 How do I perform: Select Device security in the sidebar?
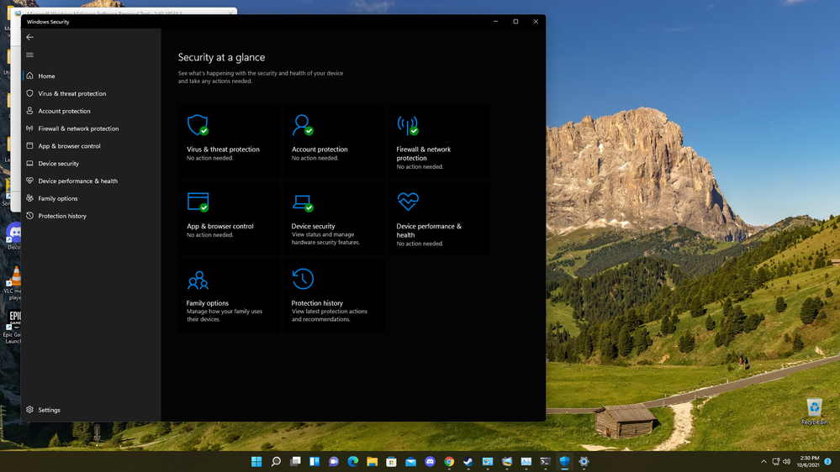point(91,163)
